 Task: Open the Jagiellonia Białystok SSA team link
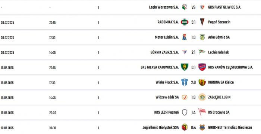coord(160,127)
